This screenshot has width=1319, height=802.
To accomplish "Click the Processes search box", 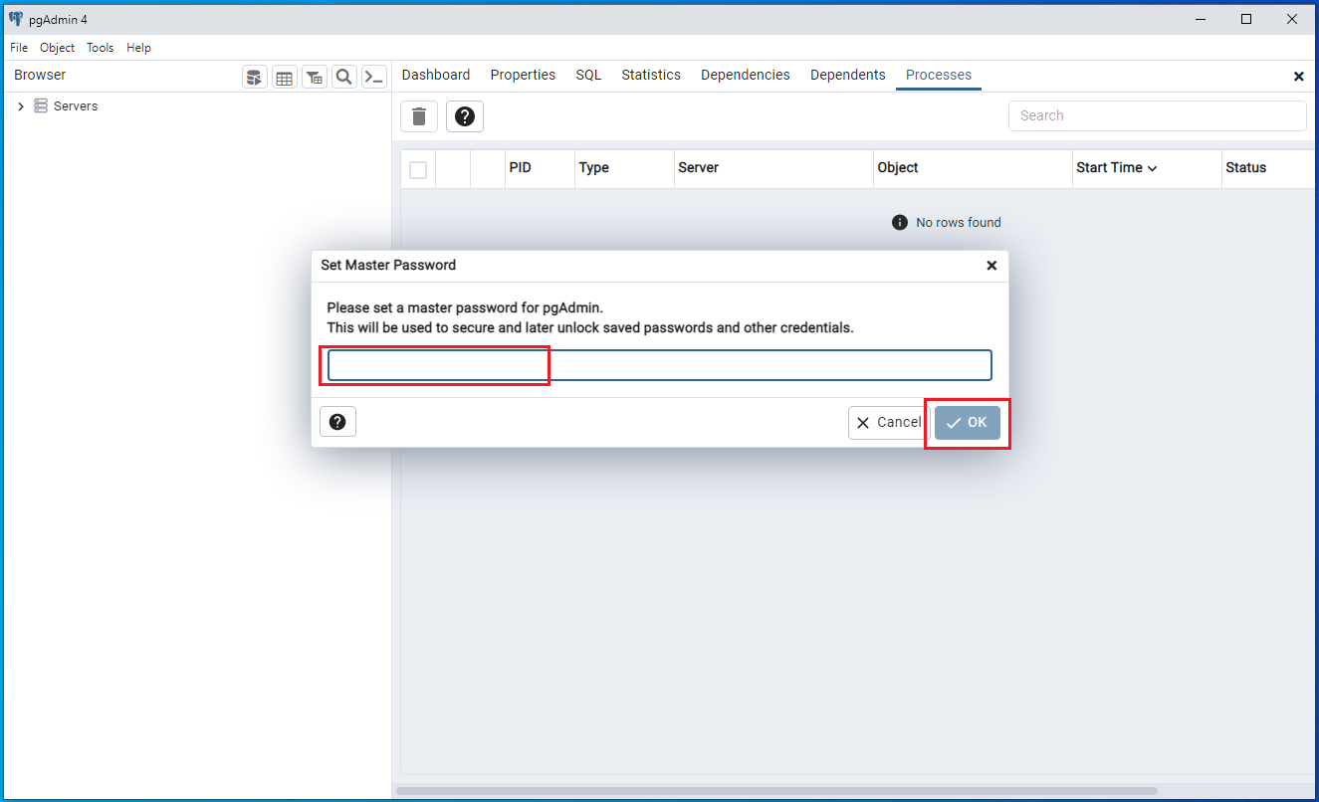I will click(1157, 115).
